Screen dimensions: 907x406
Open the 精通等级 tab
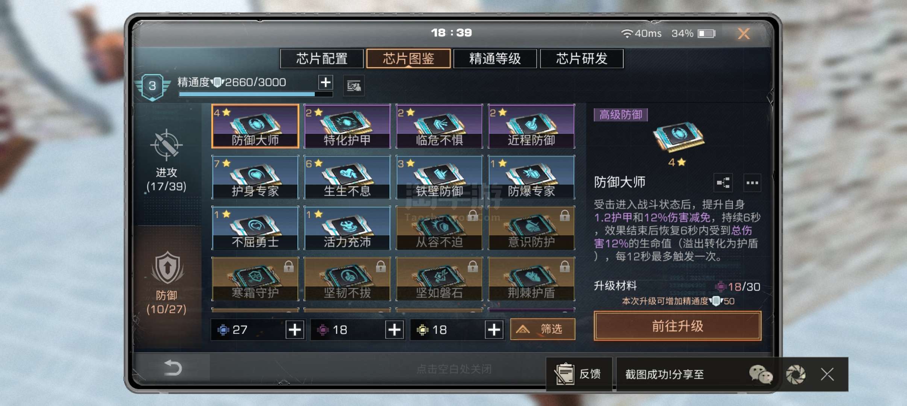click(x=495, y=59)
